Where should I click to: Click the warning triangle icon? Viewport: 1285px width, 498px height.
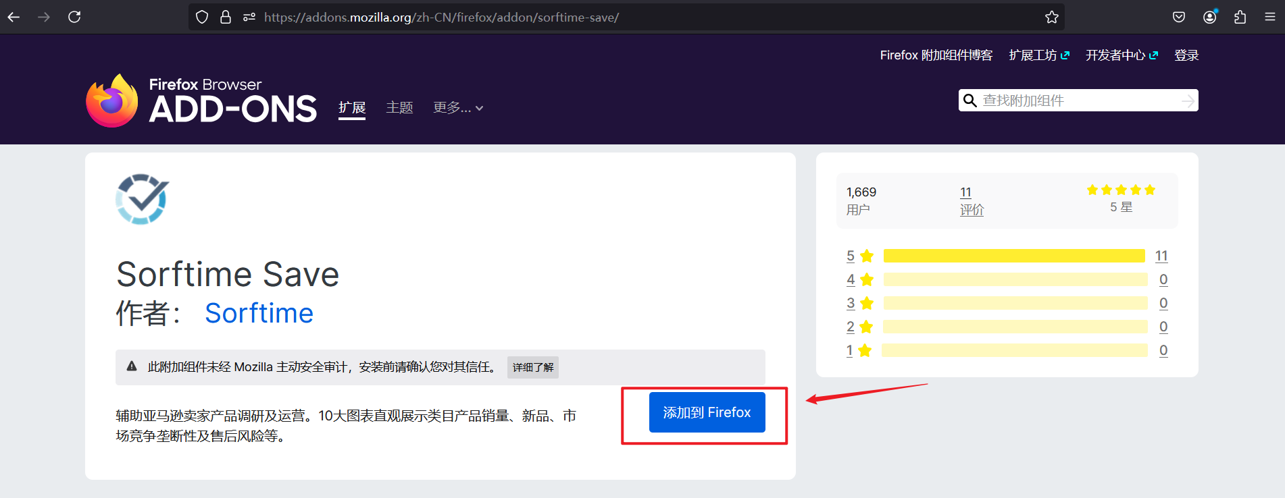(132, 366)
